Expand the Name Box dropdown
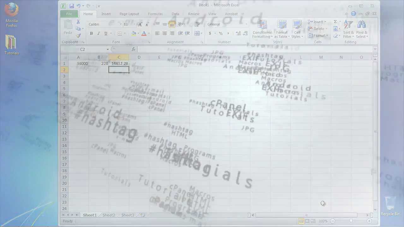This screenshot has width=404, height=227. (108, 49)
